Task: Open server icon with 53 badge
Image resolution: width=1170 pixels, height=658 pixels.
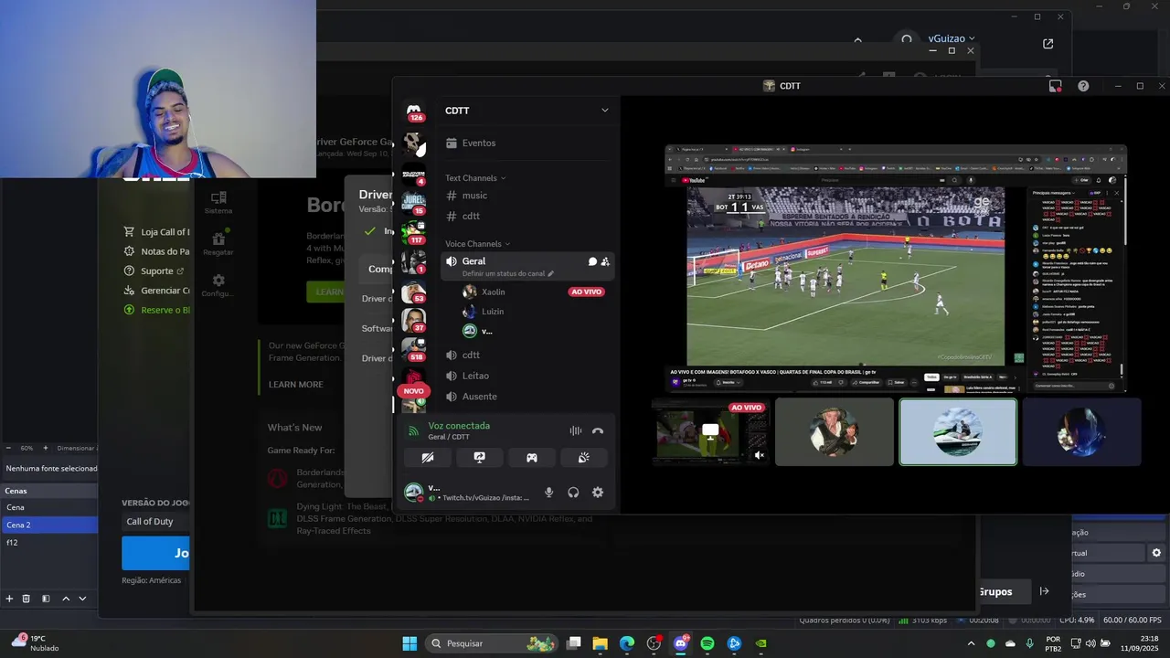Action: [414, 292]
